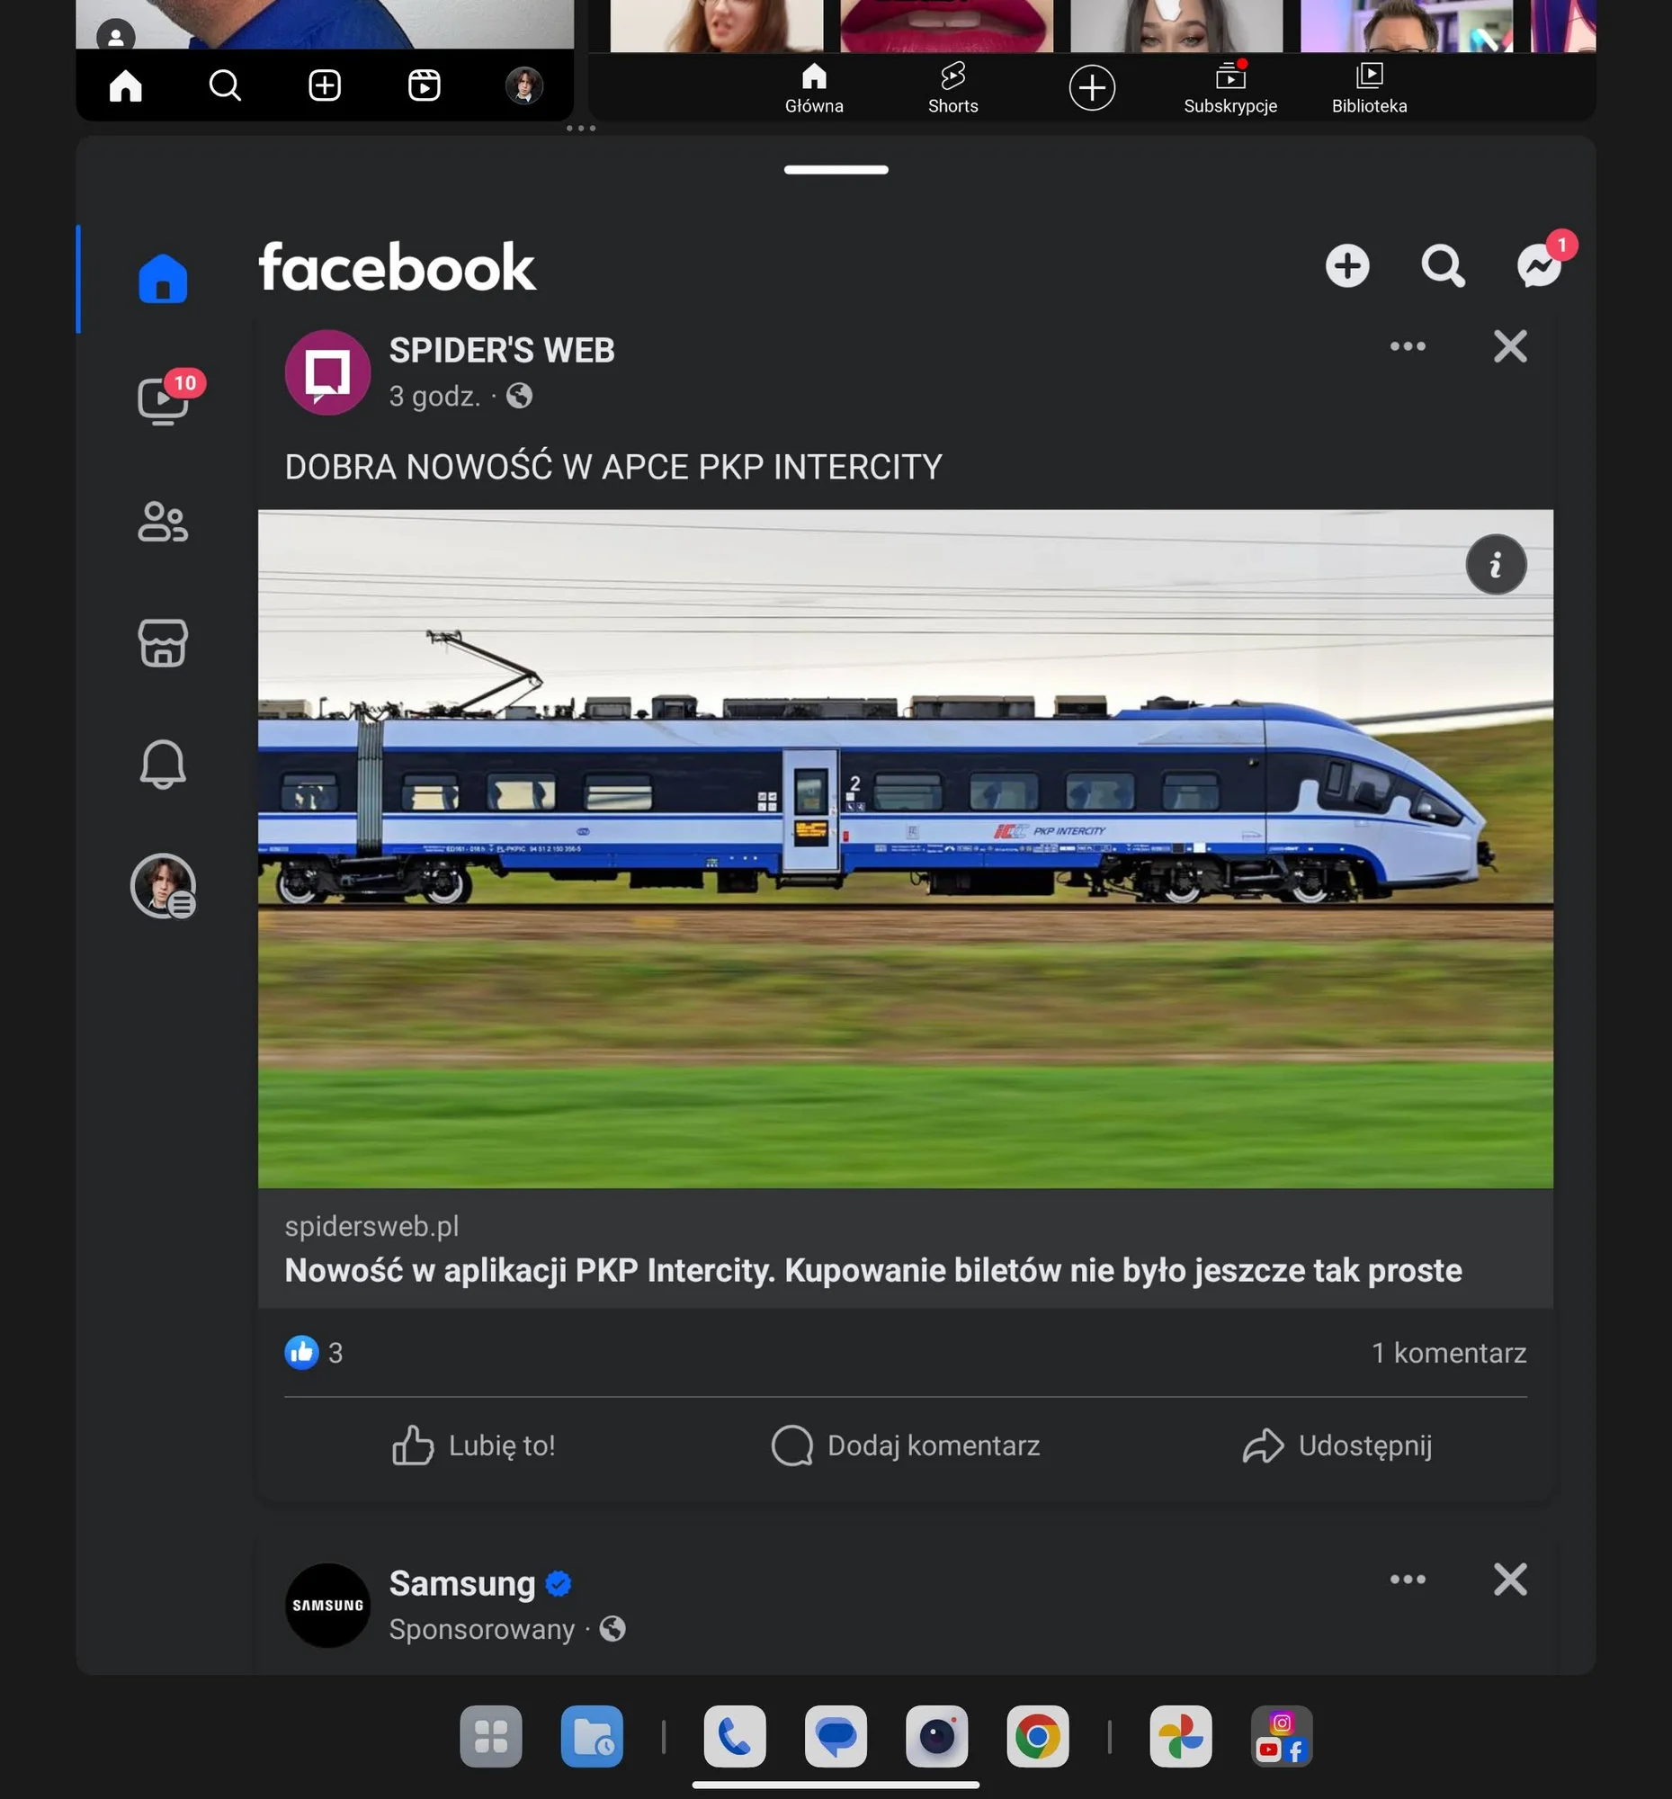The height and width of the screenshot is (1799, 1672).
Task: Open more options for Samsung ad
Action: pyautogui.click(x=1408, y=1580)
